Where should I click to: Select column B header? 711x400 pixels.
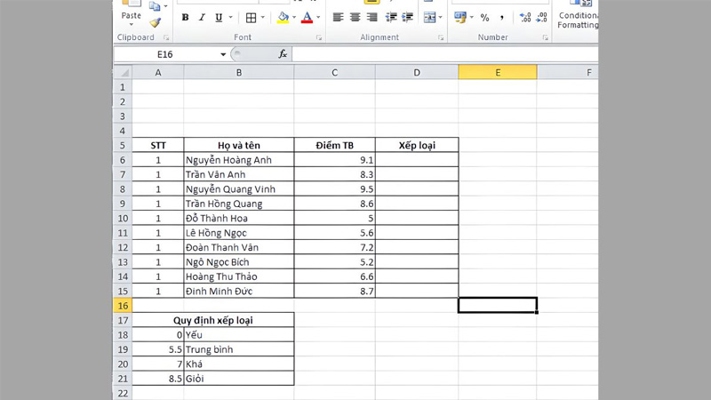(x=239, y=73)
